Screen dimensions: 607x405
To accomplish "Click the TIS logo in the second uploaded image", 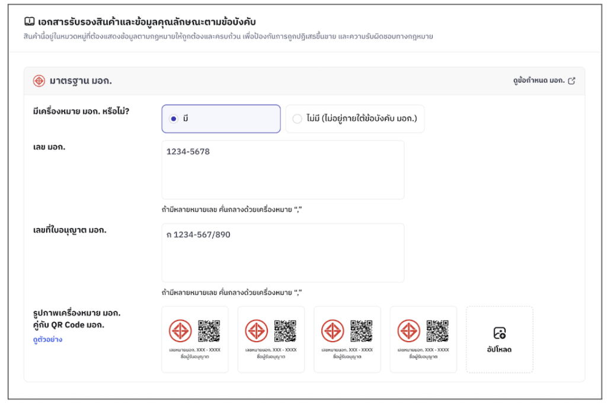I will [256, 331].
